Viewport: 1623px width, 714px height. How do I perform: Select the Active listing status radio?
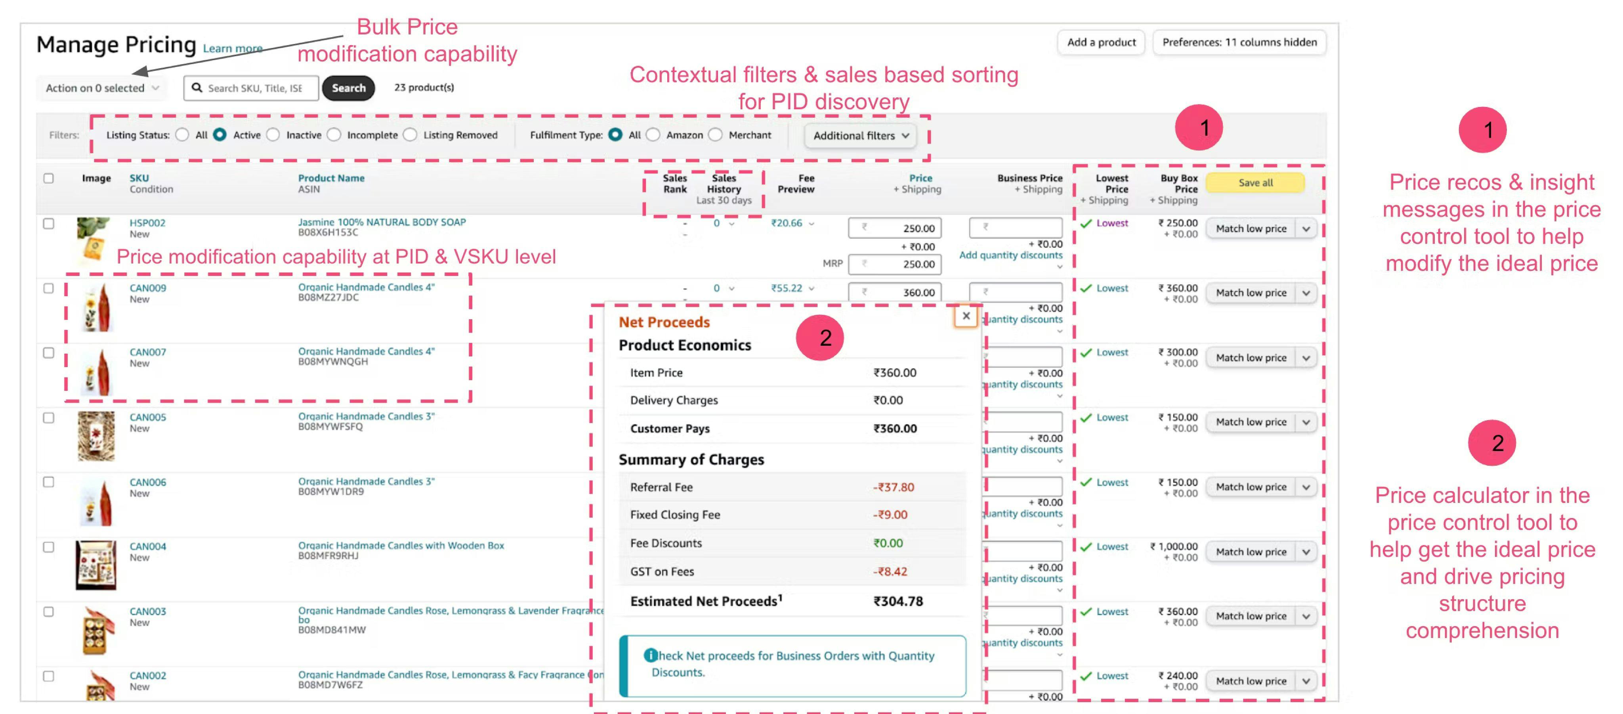220,135
